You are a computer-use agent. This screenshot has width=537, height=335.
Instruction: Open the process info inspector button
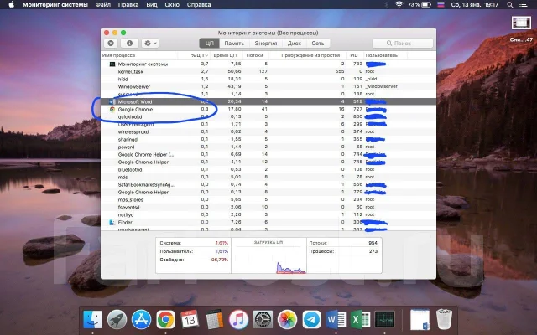coord(129,43)
